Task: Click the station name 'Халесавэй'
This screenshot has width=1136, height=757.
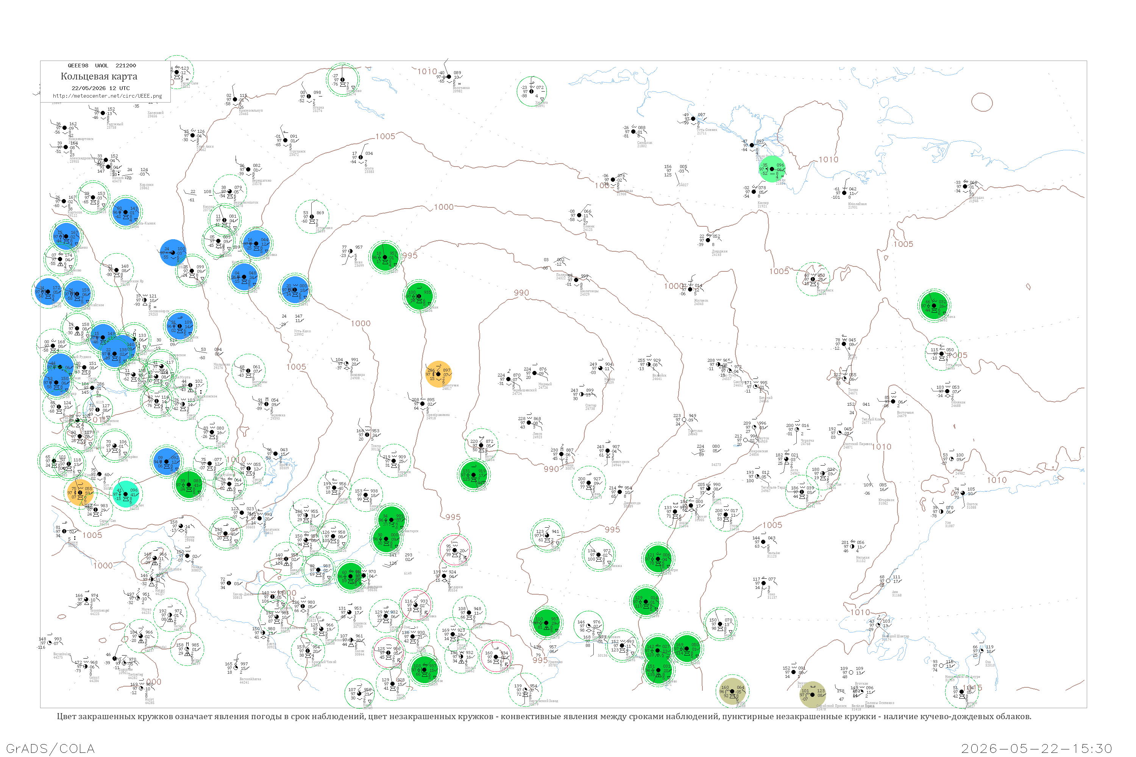Action: 156,112
